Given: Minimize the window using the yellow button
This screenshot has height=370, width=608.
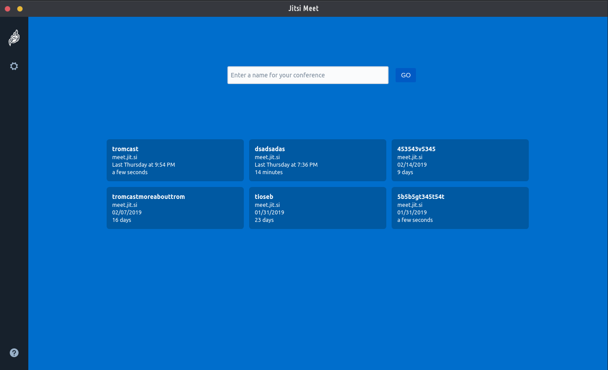Looking at the screenshot, I should click(20, 9).
